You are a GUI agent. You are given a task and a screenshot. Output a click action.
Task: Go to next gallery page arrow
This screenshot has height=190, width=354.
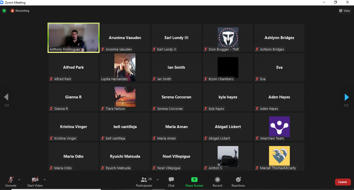[346, 97]
